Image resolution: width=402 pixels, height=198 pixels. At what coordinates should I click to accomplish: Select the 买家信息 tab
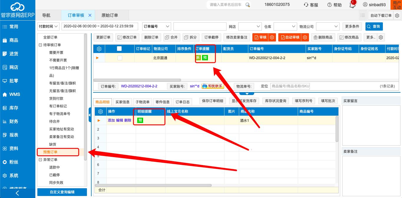click(x=122, y=102)
